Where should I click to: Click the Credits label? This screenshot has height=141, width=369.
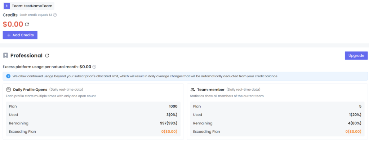pyautogui.click(x=10, y=15)
